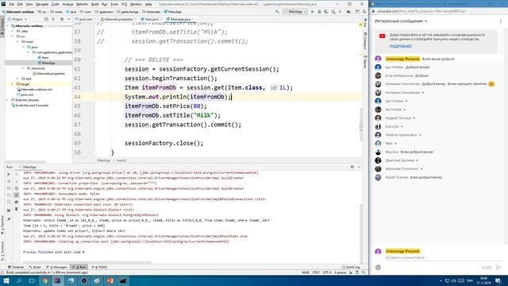Send message arrow in YouTube chat

coord(498,268)
